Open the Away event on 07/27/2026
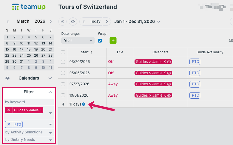The height and width of the screenshot is (145, 233). [x=113, y=84]
